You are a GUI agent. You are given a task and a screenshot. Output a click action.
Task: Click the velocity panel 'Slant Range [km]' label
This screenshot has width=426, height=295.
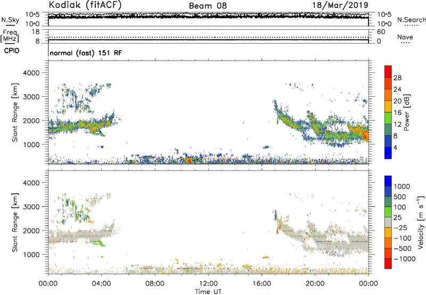pos(15,223)
